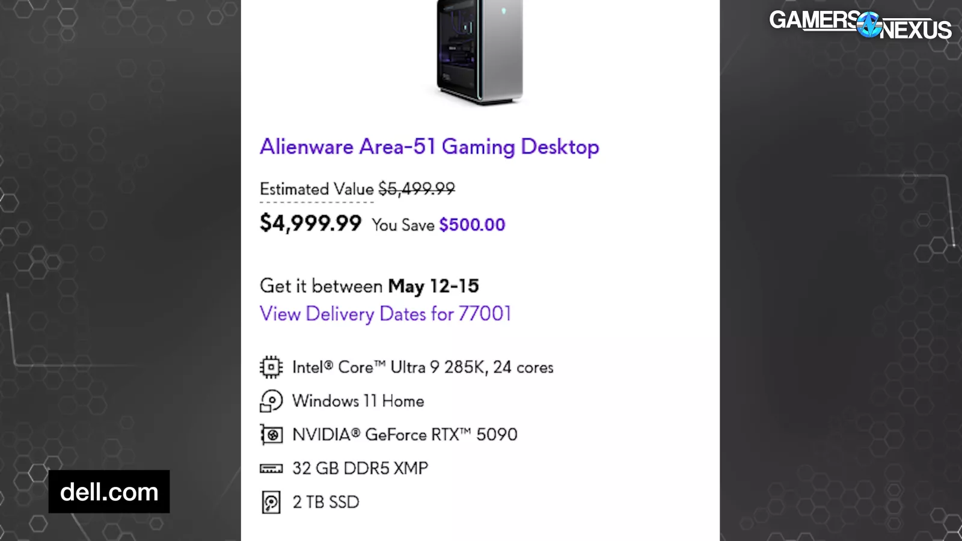Select the 32 GB DDR5 XMP spec text
The height and width of the screenshot is (541, 962).
360,468
